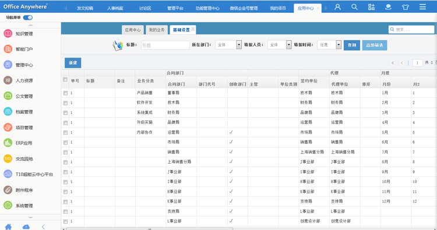437x230 pixels.
Task: Open the 填报人员 dropdown
Action: point(289,45)
